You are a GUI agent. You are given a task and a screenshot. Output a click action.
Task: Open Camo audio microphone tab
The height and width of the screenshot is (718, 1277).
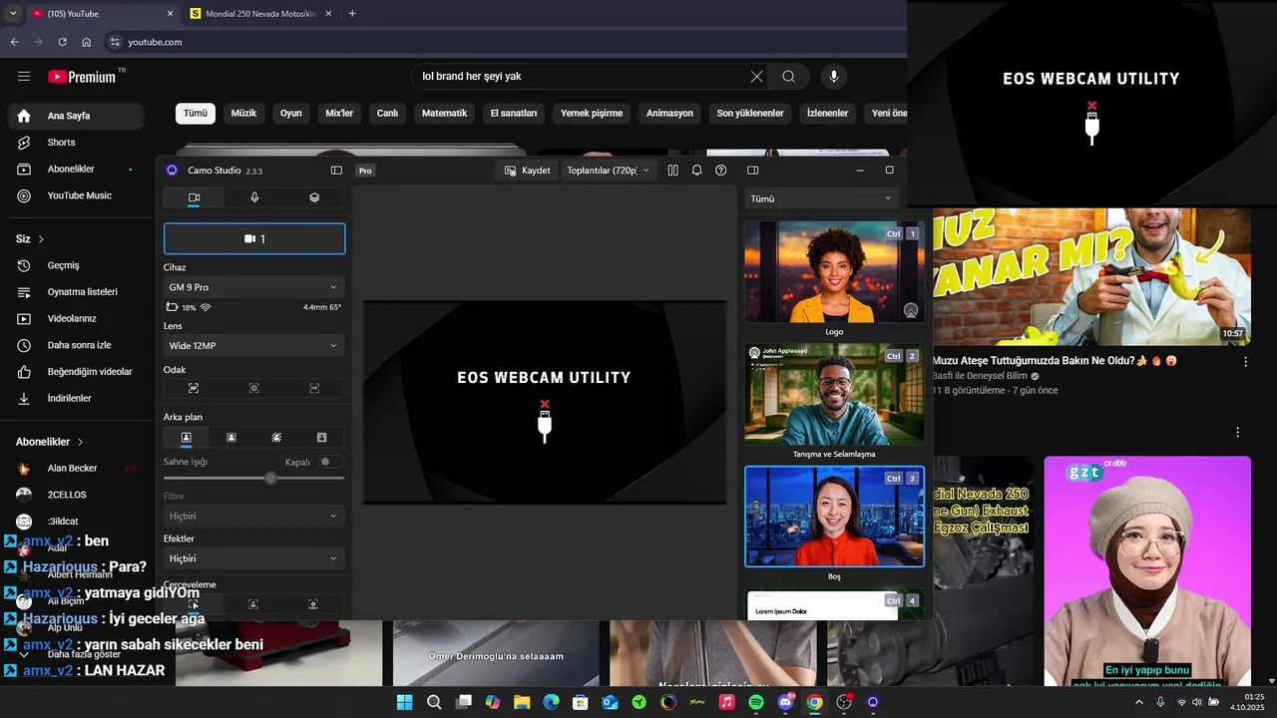254,197
